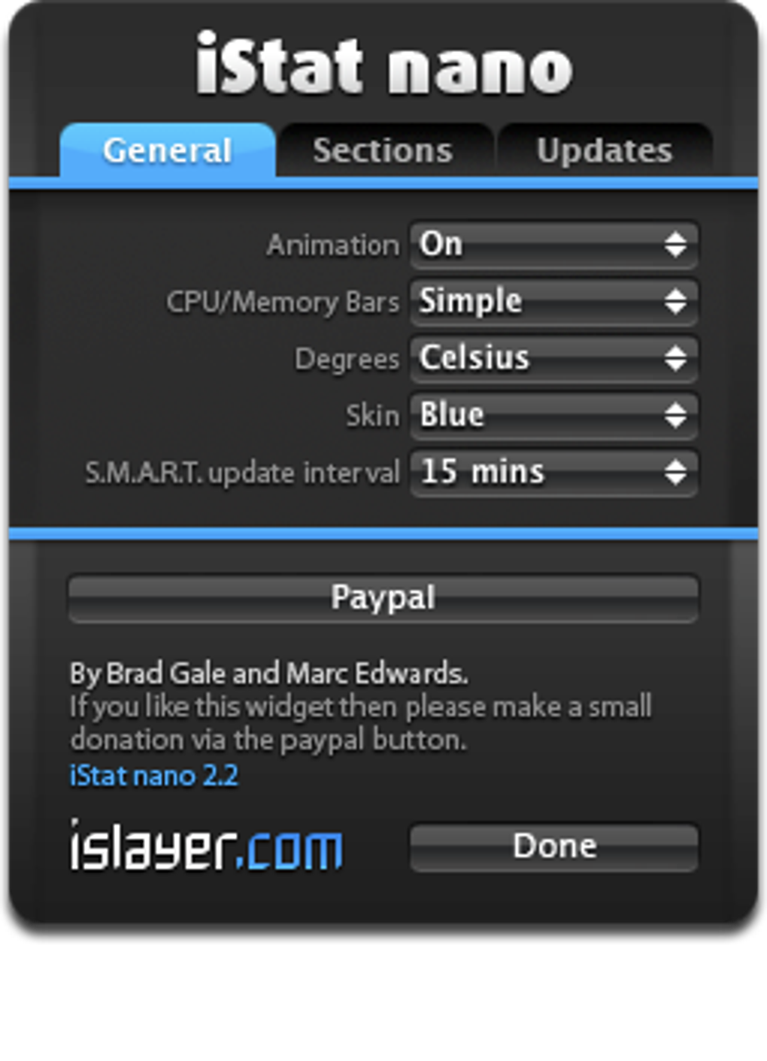Click the Degrees dropdown stepper arrows
The height and width of the screenshot is (1061, 767).
675,358
